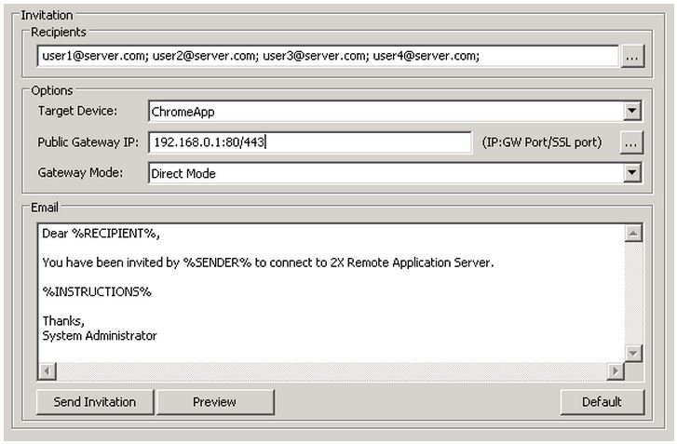
Task: Click the email scroll left arrow
Action: pos(47,371)
